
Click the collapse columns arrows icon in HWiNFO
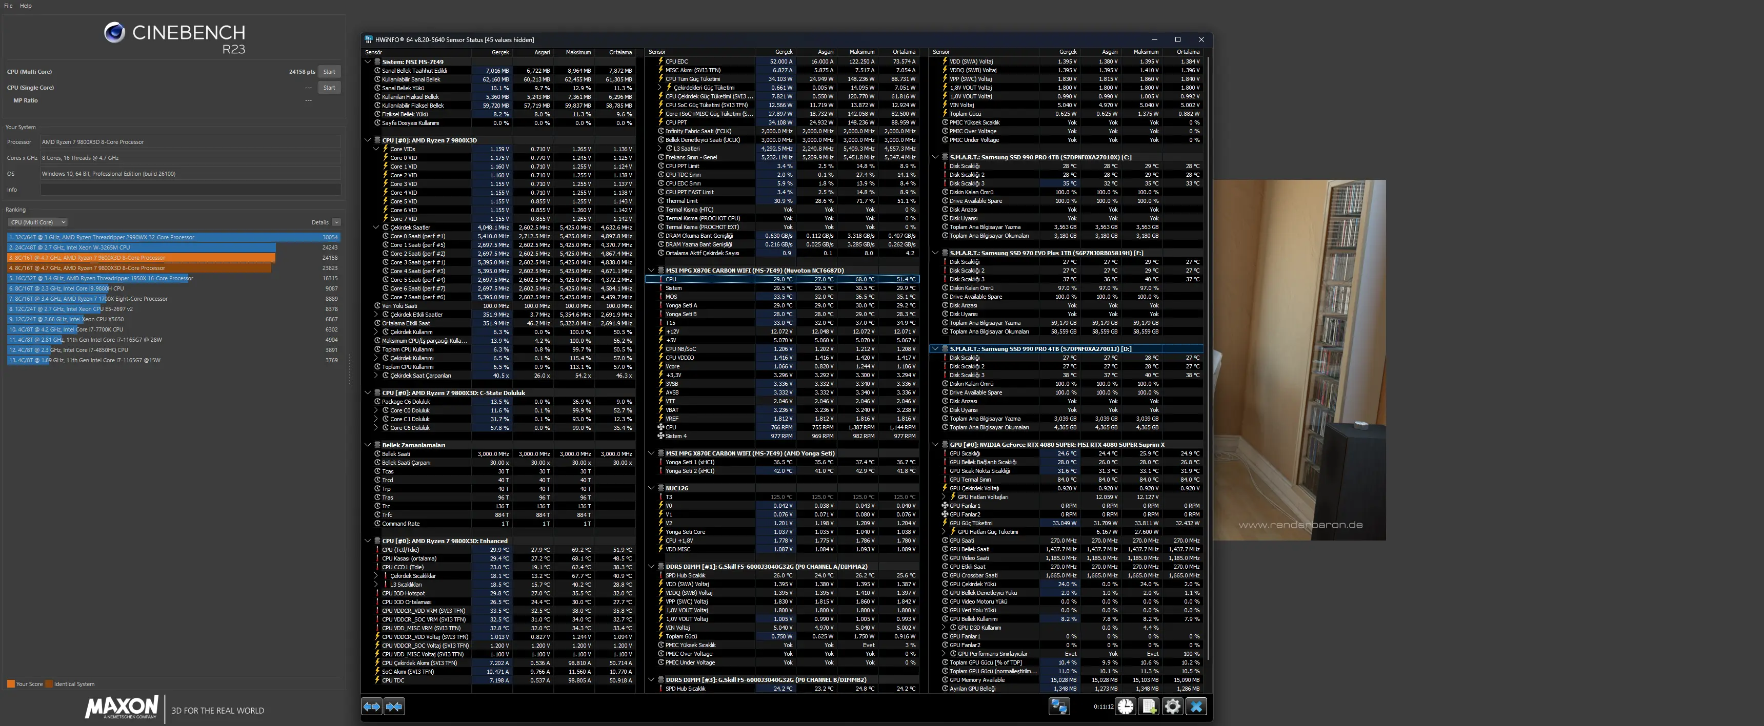click(394, 706)
